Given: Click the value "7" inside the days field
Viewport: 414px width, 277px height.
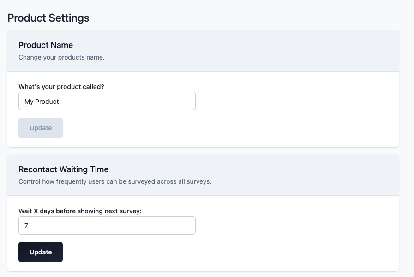Looking at the screenshot, I should [27, 226].
